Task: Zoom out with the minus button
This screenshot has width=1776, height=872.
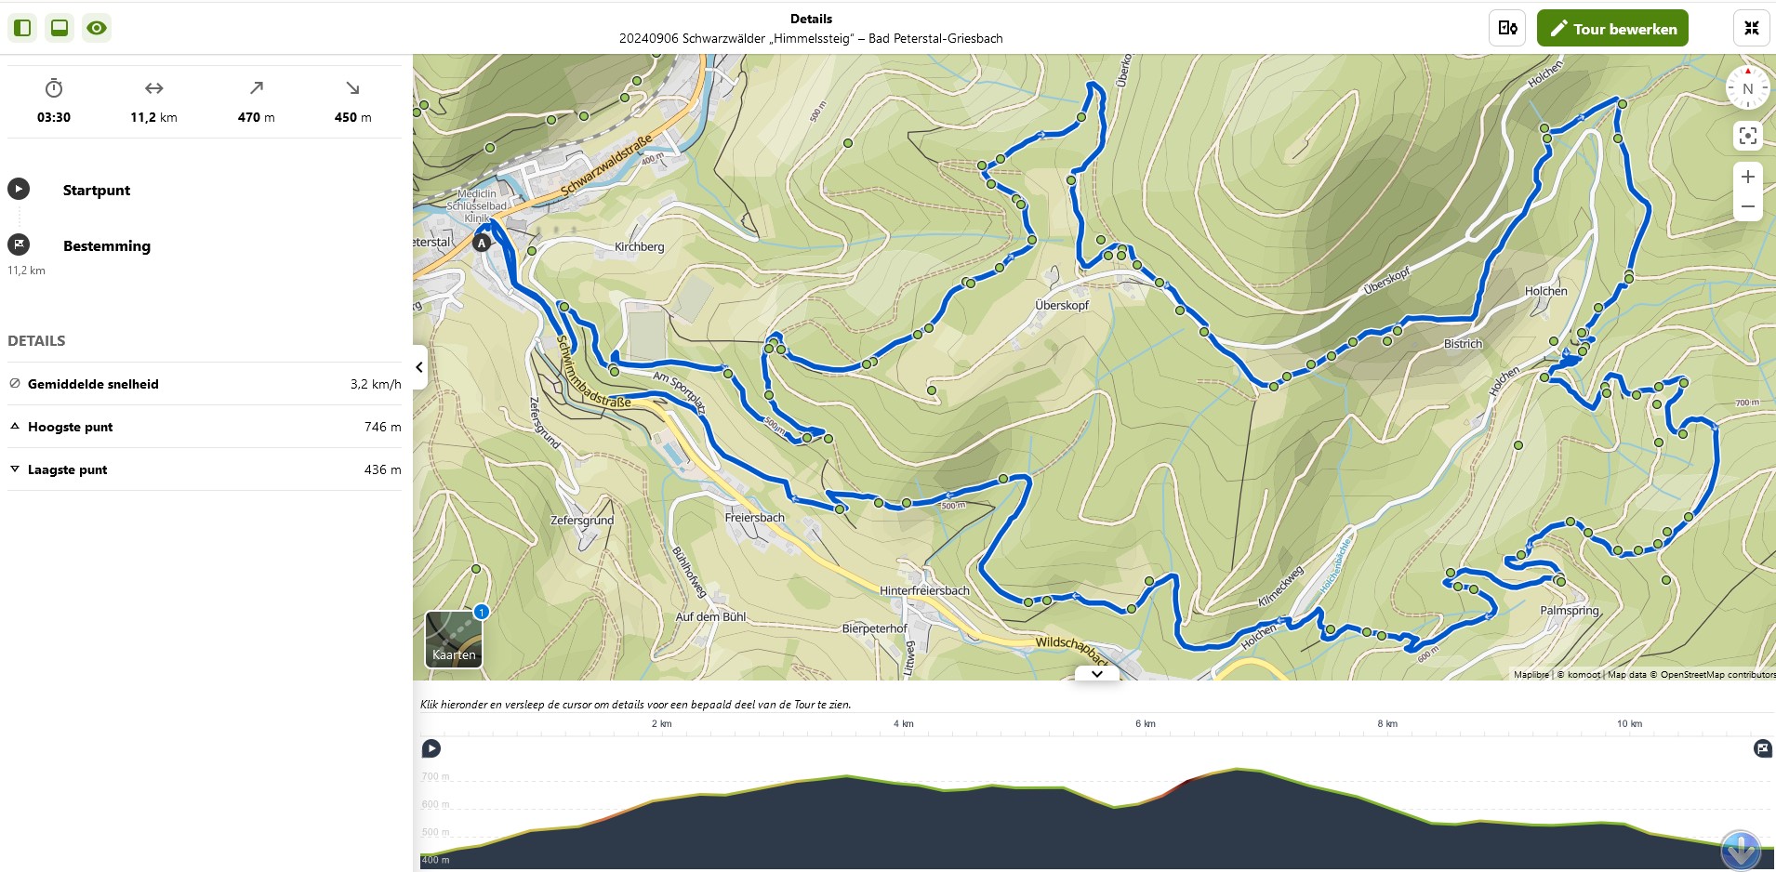Action: pyautogui.click(x=1748, y=206)
